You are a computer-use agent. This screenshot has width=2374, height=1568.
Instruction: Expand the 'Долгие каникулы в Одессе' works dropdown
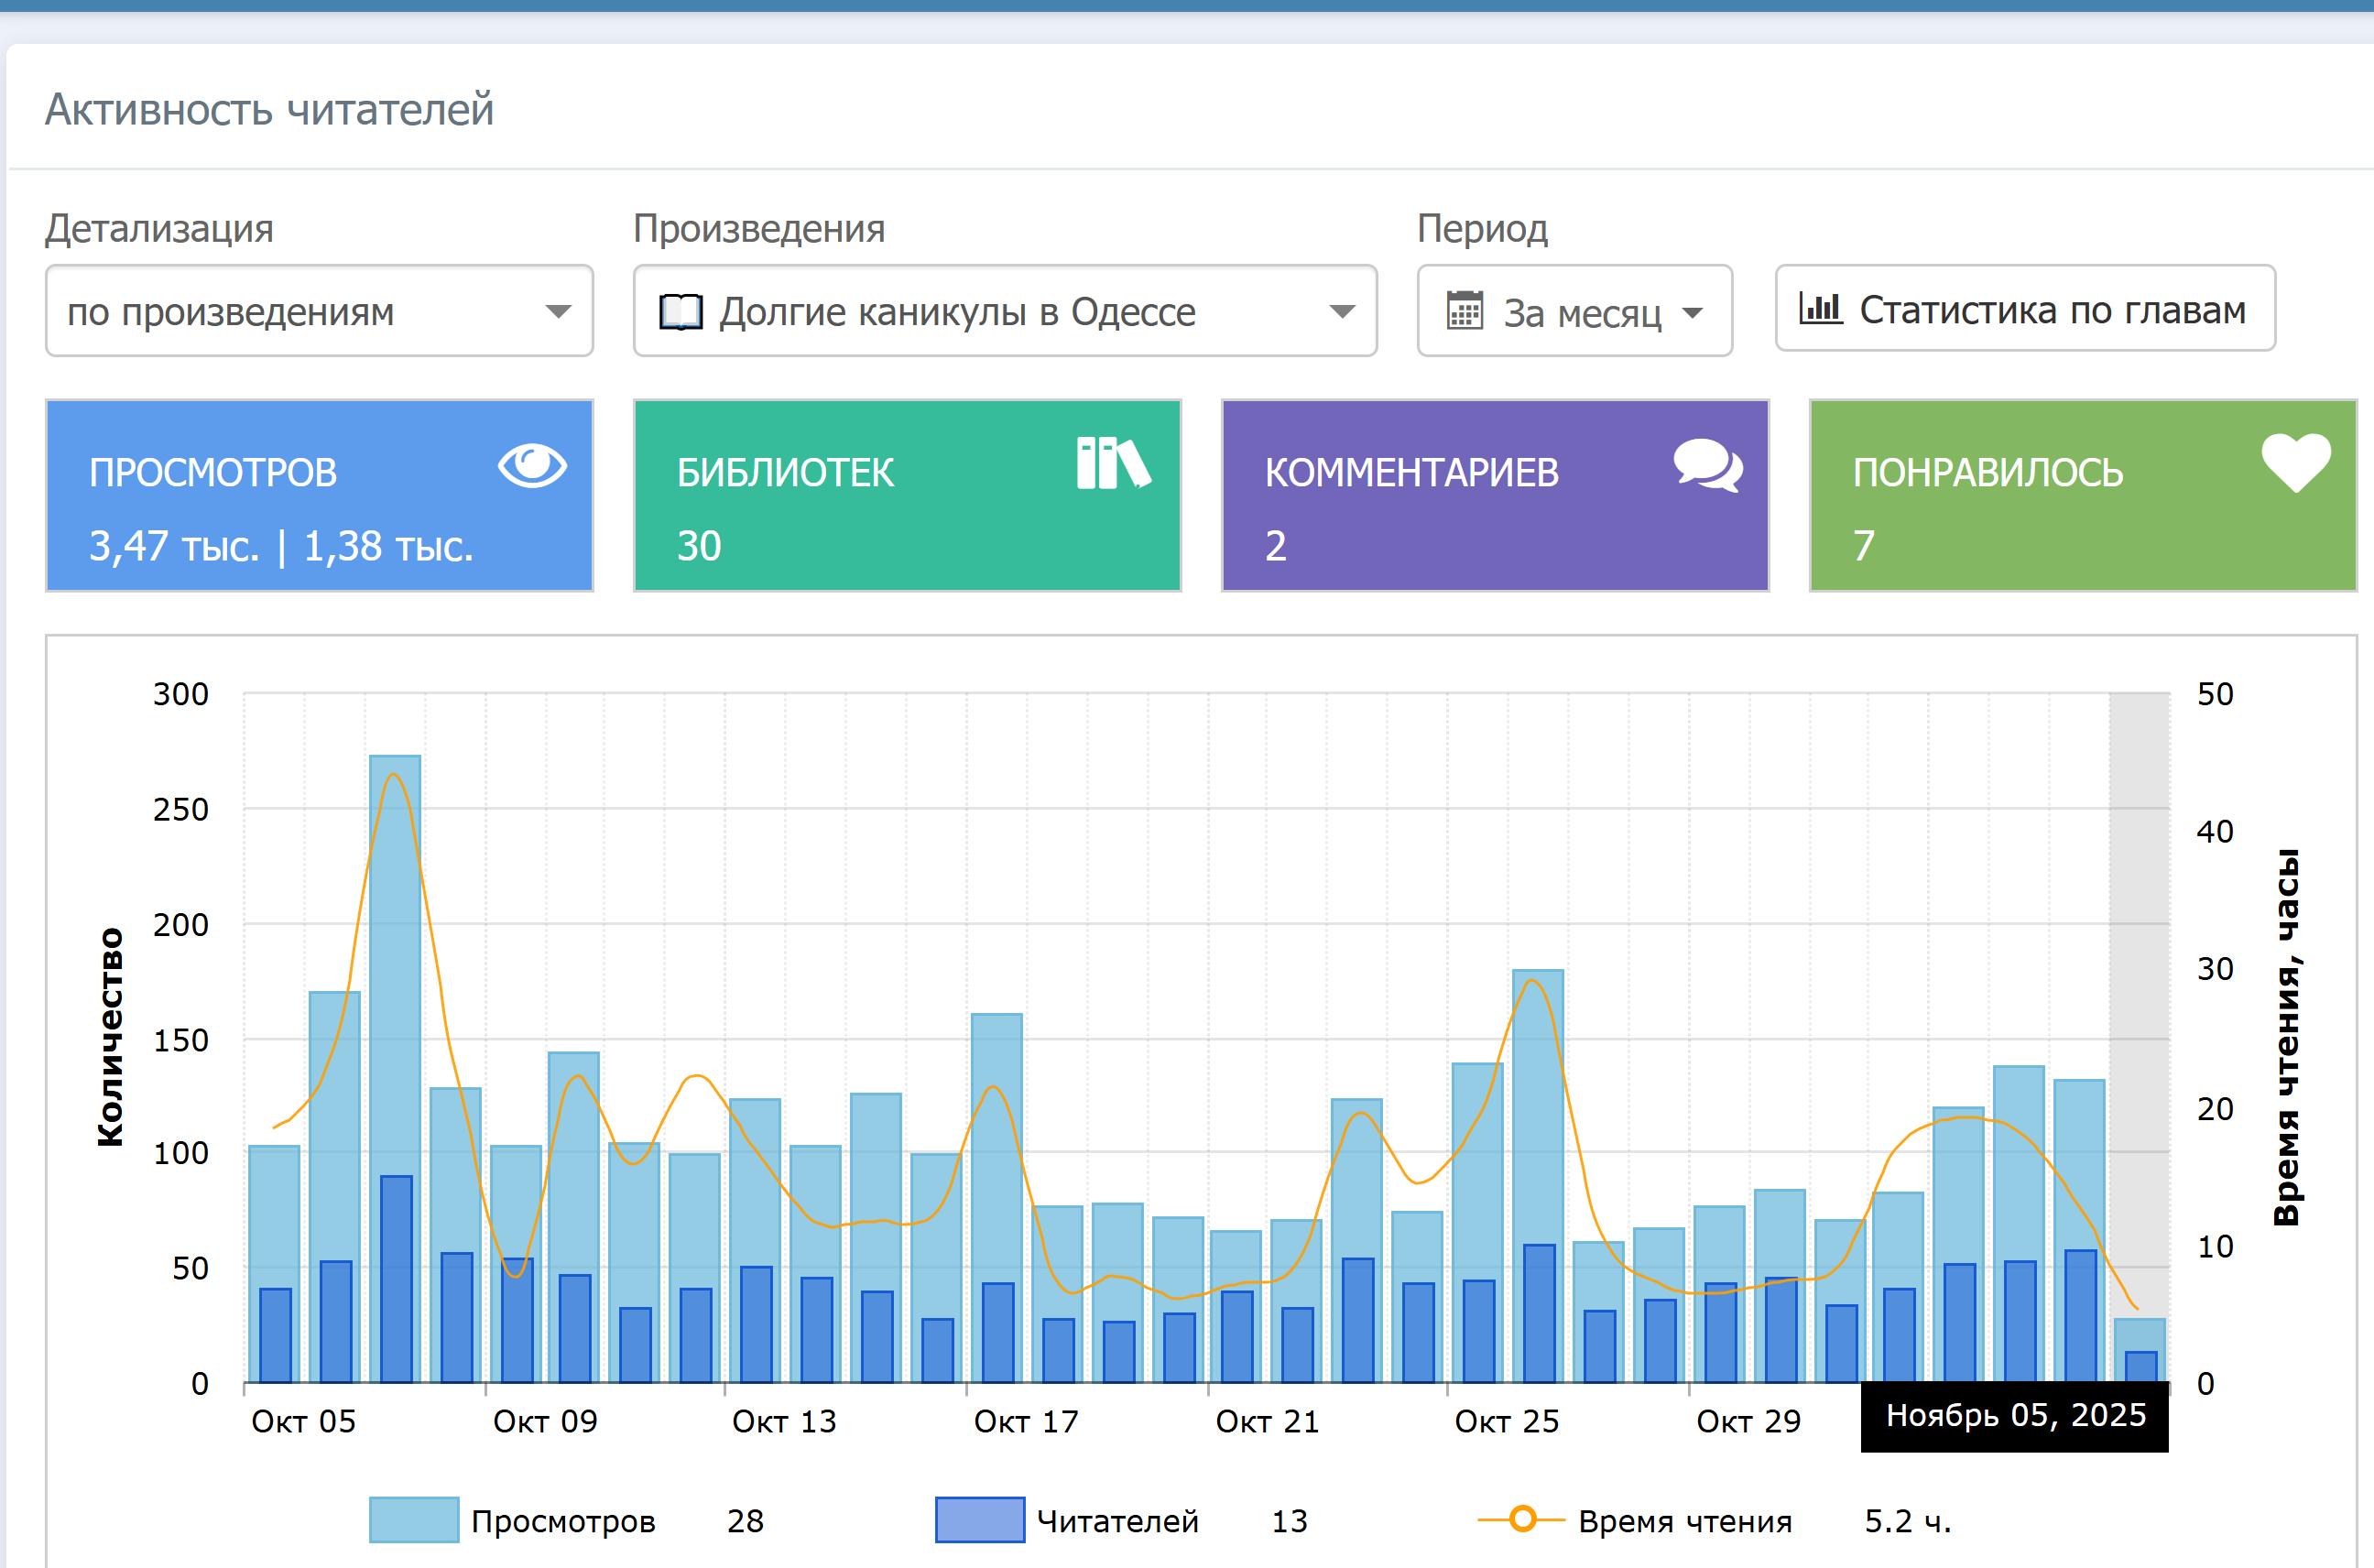tap(1005, 311)
